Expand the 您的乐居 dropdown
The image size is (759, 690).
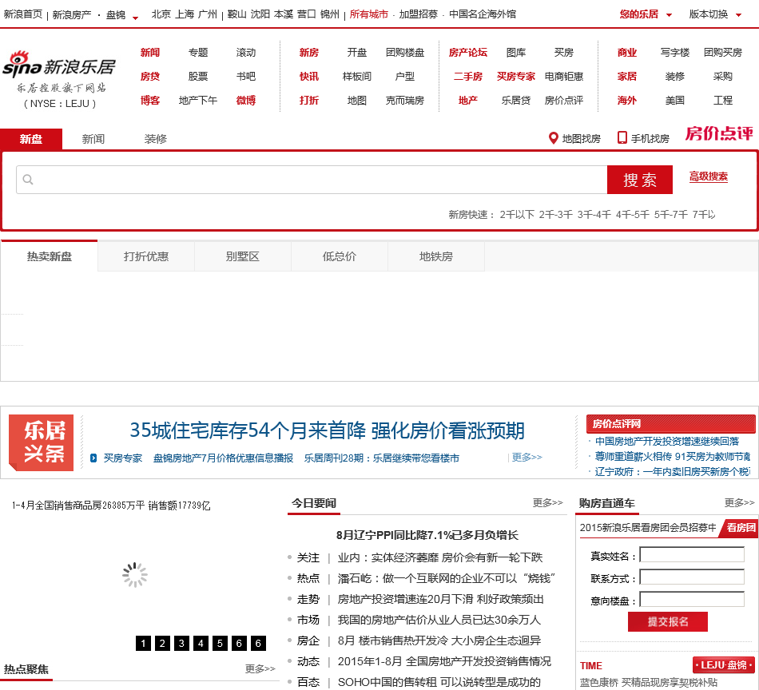point(670,15)
